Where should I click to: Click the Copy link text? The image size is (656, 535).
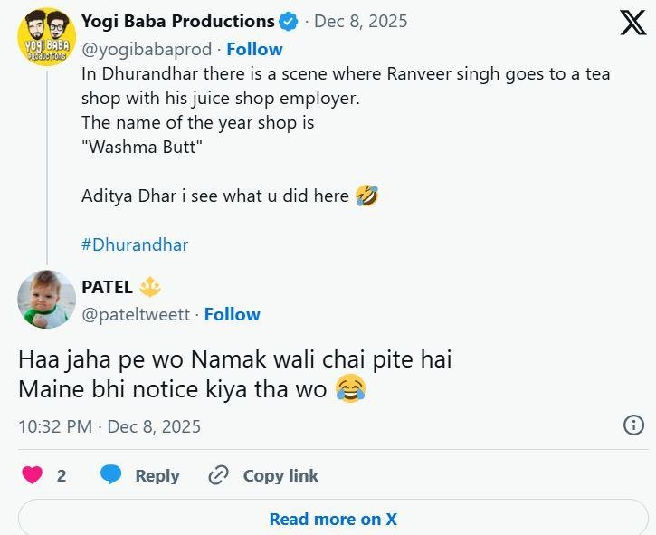tap(280, 475)
